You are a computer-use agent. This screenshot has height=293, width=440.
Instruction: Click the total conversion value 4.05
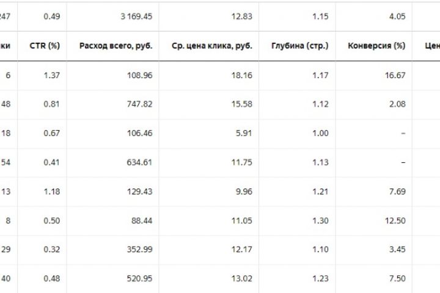coord(397,16)
